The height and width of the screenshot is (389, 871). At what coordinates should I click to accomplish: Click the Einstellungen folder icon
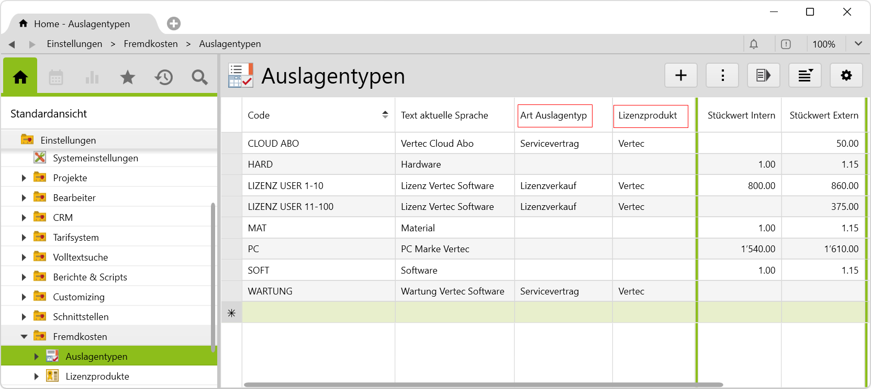27,139
